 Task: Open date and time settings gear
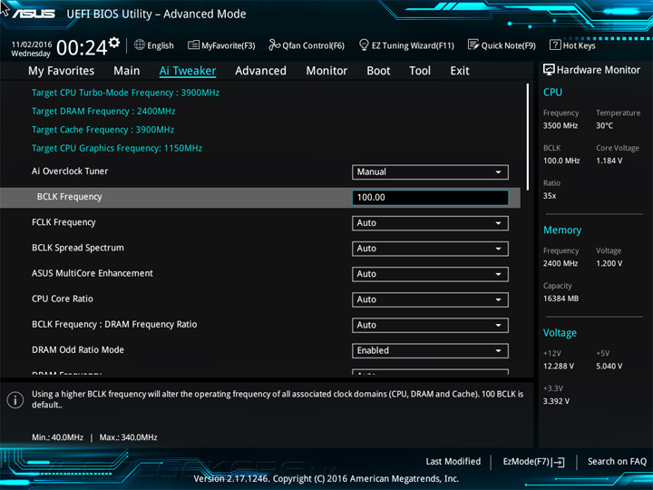click(114, 42)
